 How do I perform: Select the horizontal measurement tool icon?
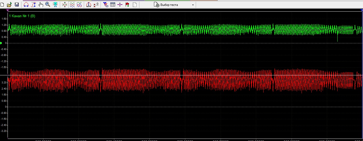26,5
